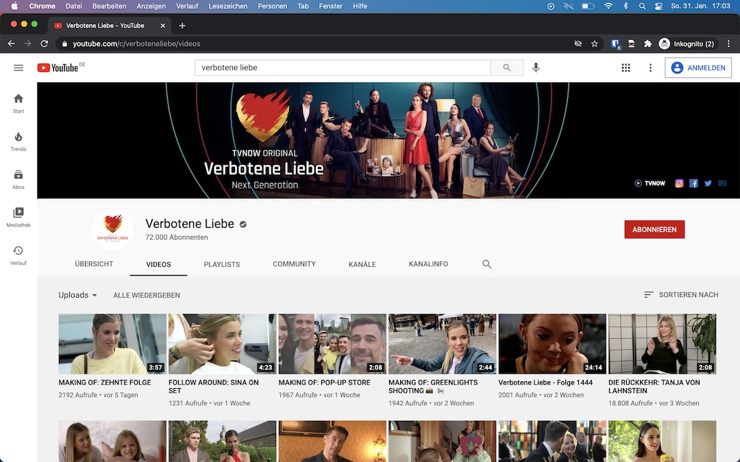Switch to the PLAYLISTS tab
The image size is (740, 462).
(x=222, y=264)
